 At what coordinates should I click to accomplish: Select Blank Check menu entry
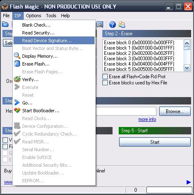pyautogui.click(x=54, y=25)
